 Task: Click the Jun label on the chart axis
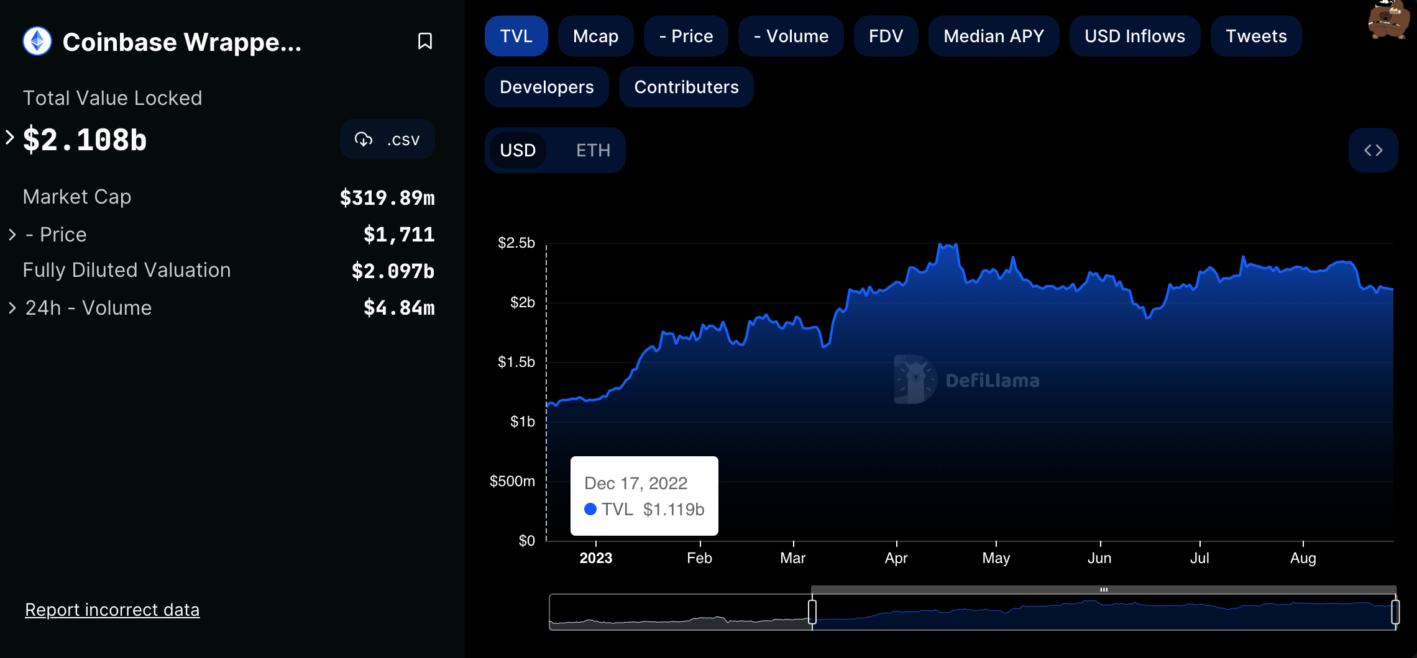tap(1099, 558)
